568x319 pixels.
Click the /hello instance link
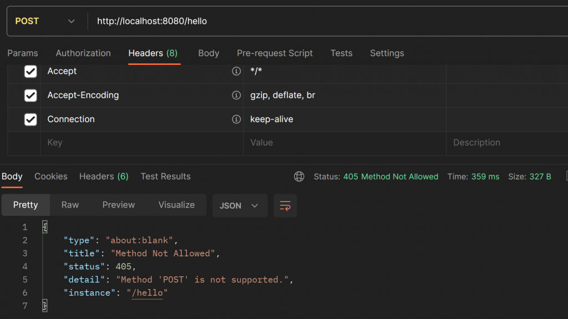(x=149, y=293)
